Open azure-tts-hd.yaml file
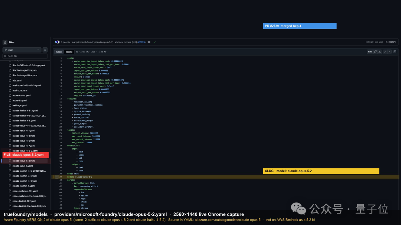 22,95
